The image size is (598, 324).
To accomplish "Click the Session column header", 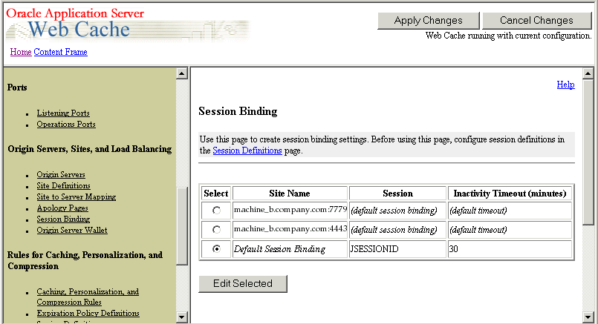I will pos(397,194).
